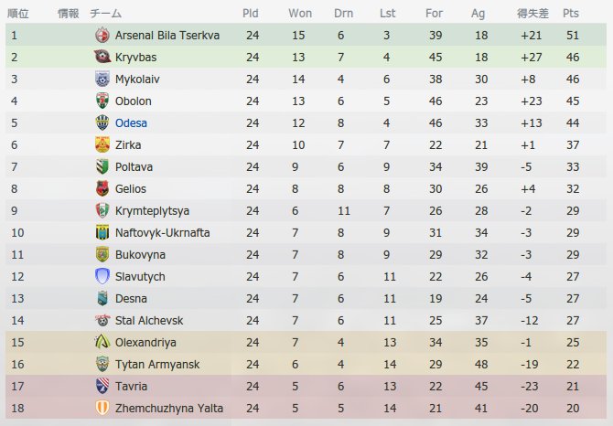This screenshot has height=426, width=613.
Task: Sort table by the Pts column header
Action: [570, 14]
